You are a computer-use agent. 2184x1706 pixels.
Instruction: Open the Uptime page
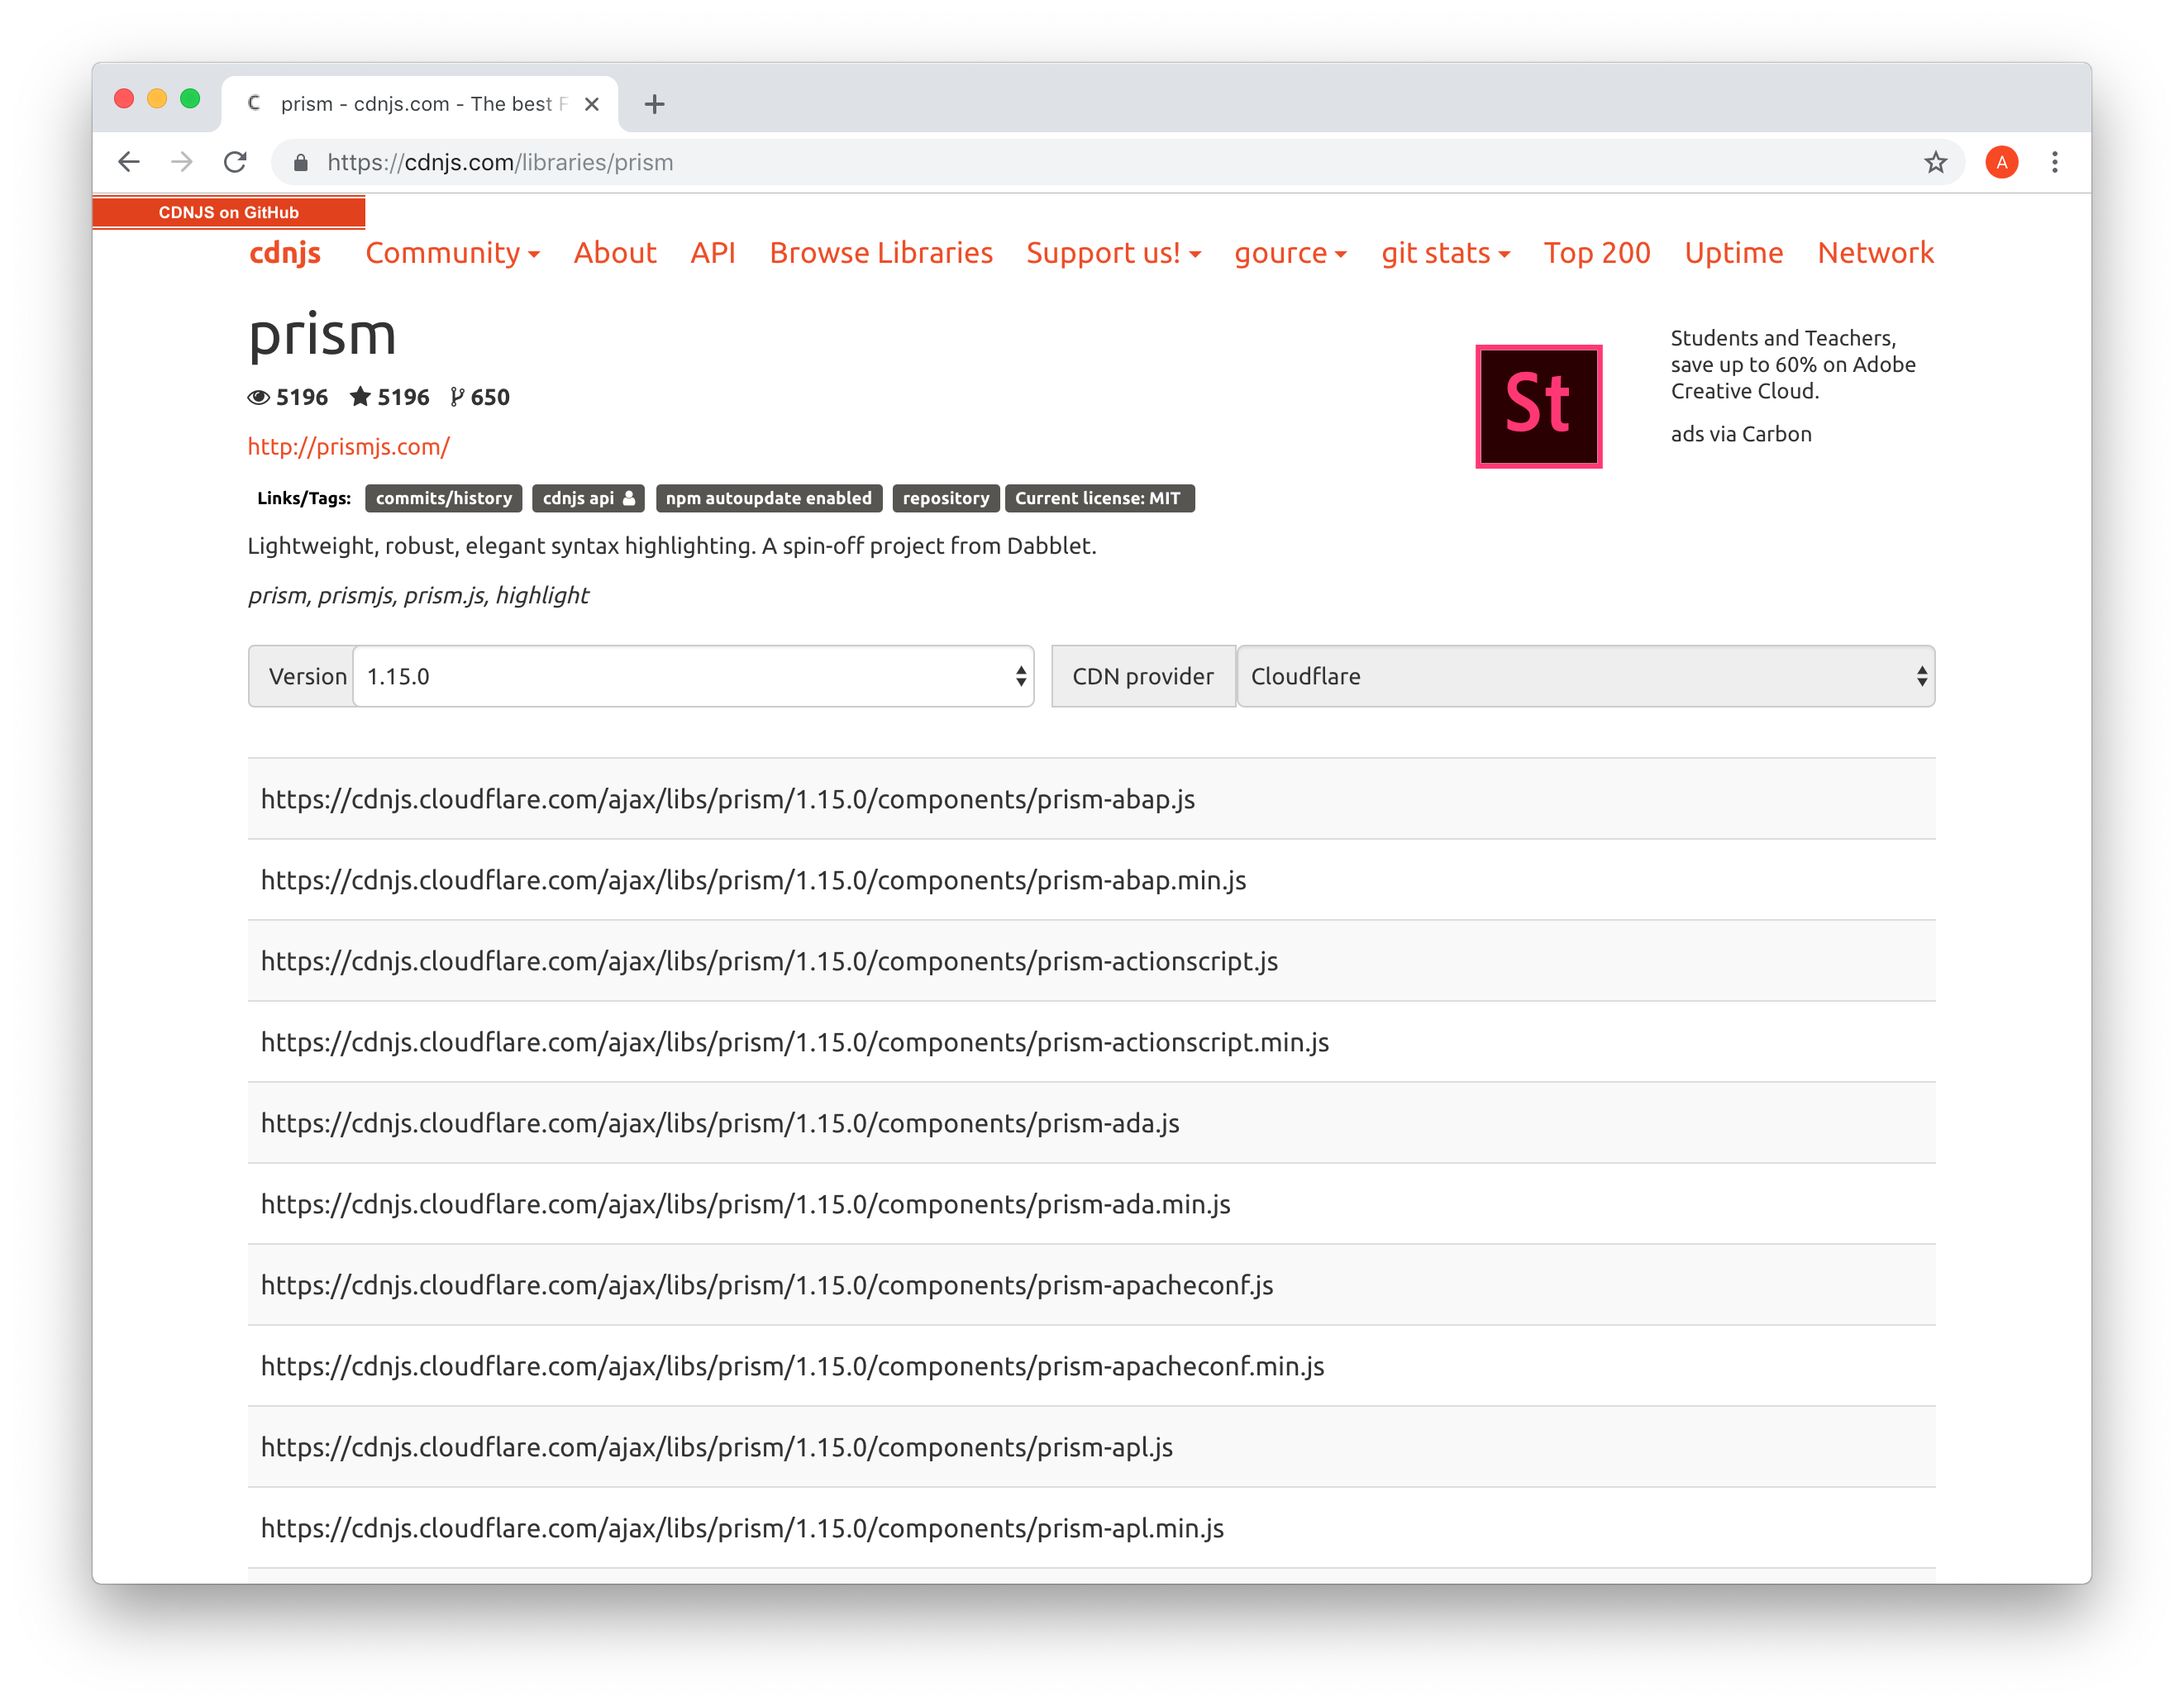(x=1733, y=253)
